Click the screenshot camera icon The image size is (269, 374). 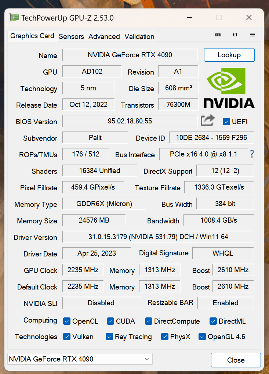coord(218,35)
